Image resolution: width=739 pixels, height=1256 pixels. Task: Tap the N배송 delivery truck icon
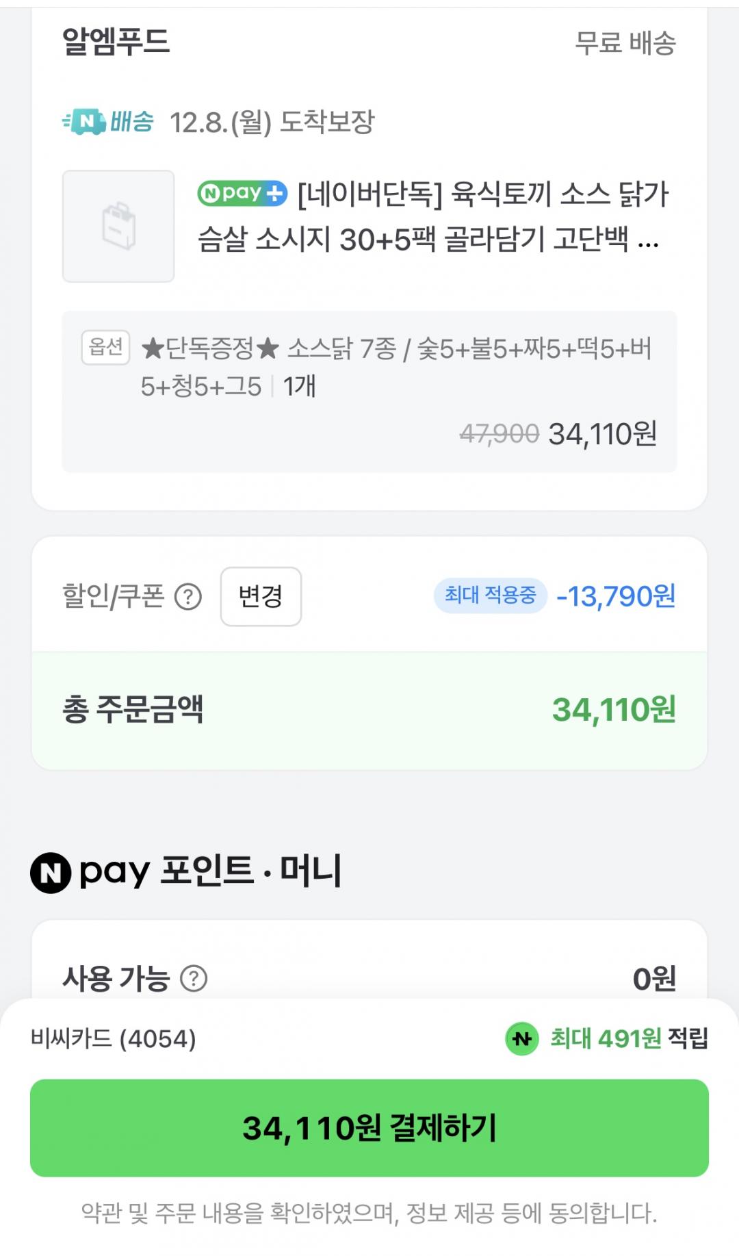coord(84,122)
